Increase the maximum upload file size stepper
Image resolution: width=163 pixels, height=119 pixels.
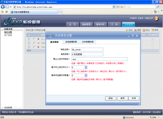[x=86, y=67]
